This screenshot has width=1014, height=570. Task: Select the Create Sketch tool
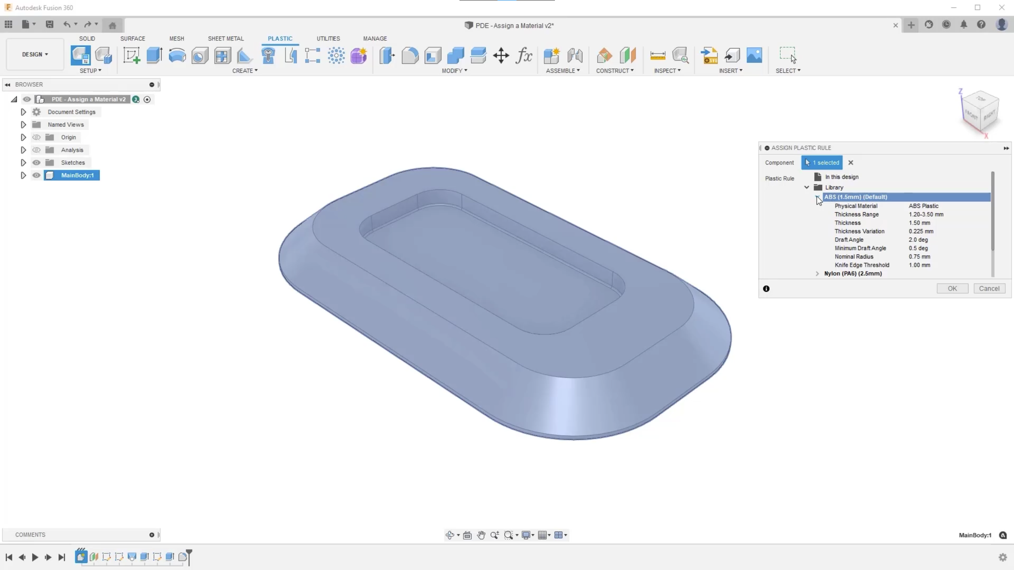[x=132, y=55]
